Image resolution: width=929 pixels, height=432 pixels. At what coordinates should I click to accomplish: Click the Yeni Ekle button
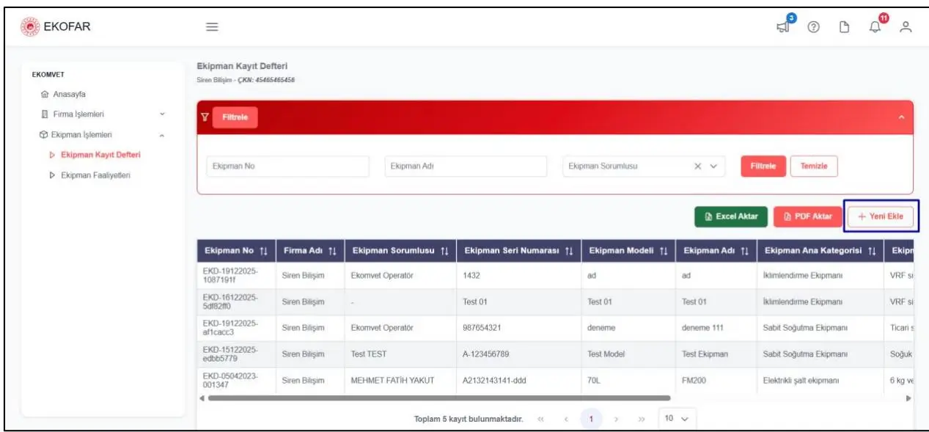tap(881, 216)
